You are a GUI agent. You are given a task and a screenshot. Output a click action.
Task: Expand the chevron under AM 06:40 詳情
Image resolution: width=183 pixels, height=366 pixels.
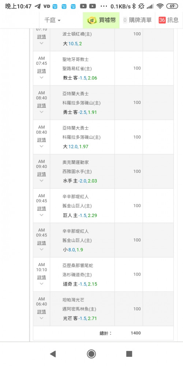42,318
